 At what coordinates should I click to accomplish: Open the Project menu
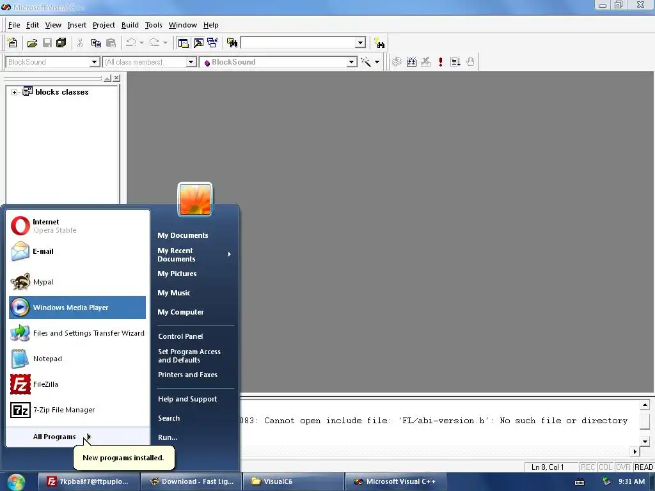coord(104,25)
